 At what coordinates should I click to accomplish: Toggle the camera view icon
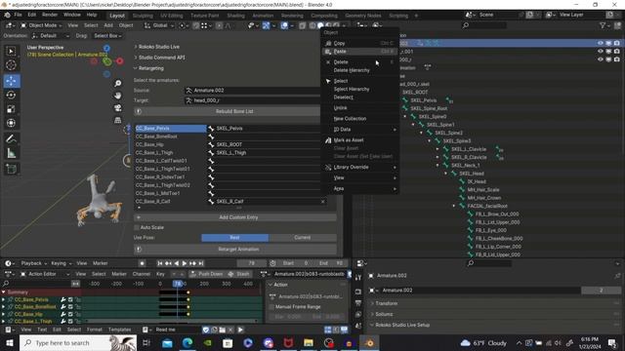pyautogui.click(x=118, y=108)
